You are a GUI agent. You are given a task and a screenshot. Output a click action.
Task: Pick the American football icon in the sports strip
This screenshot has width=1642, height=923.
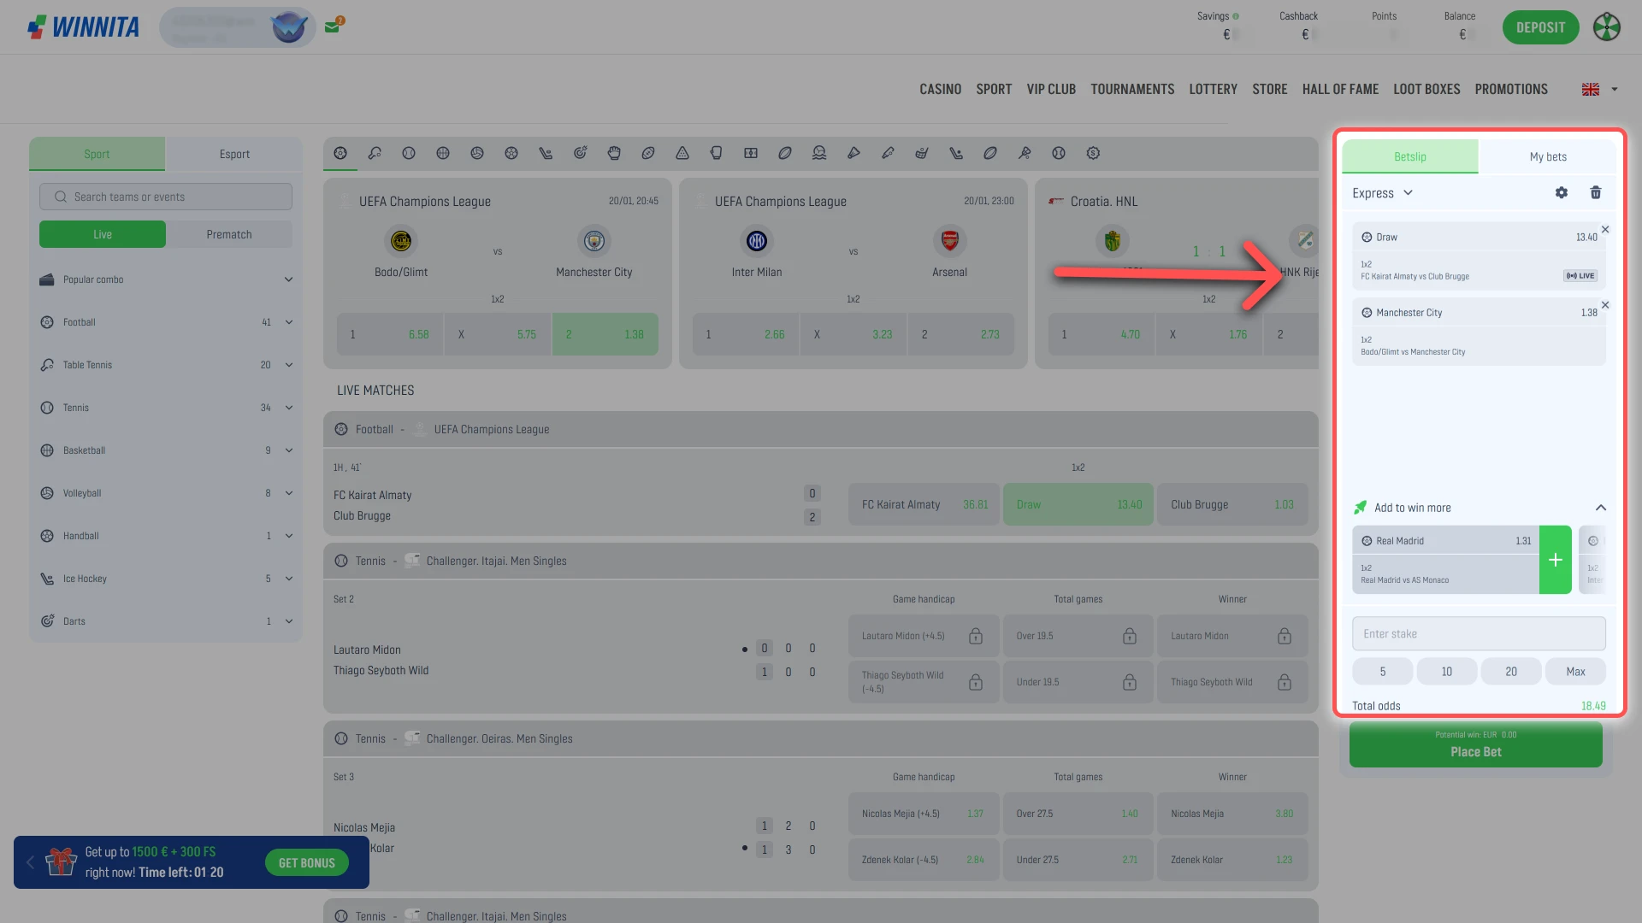click(x=648, y=153)
